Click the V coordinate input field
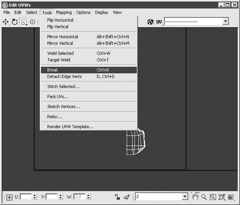Screen dimensions: 240x205 52,197
